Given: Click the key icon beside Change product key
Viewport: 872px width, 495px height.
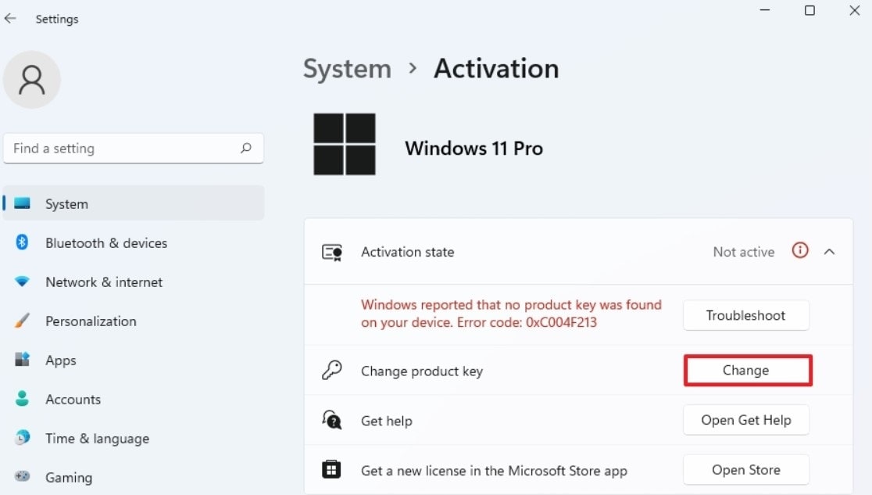Looking at the screenshot, I should coord(331,371).
